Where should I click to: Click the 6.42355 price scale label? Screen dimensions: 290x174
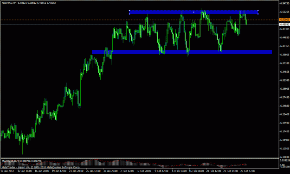click(284, 46)
